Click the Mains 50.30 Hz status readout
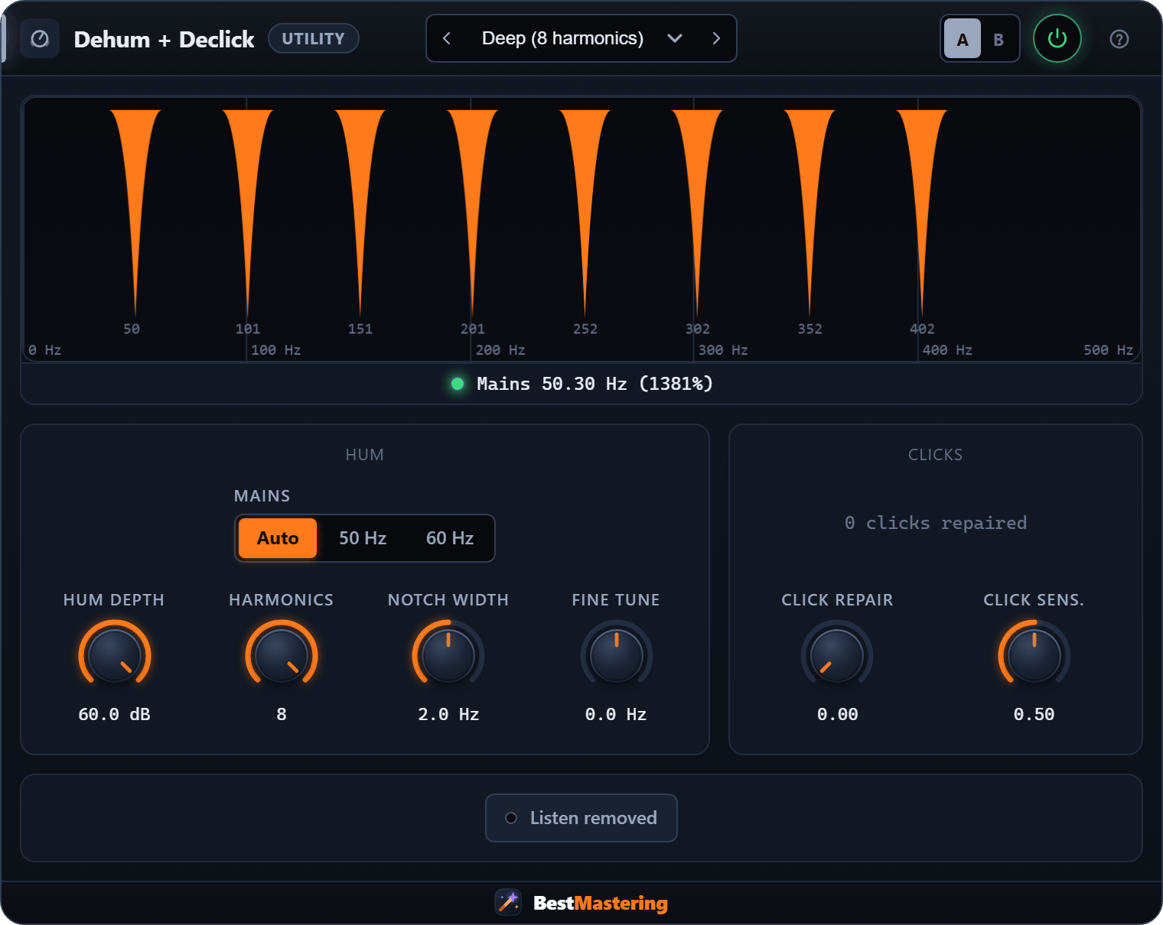The height and width of the screenshot is (925, 1163). [x=595, y=384]
